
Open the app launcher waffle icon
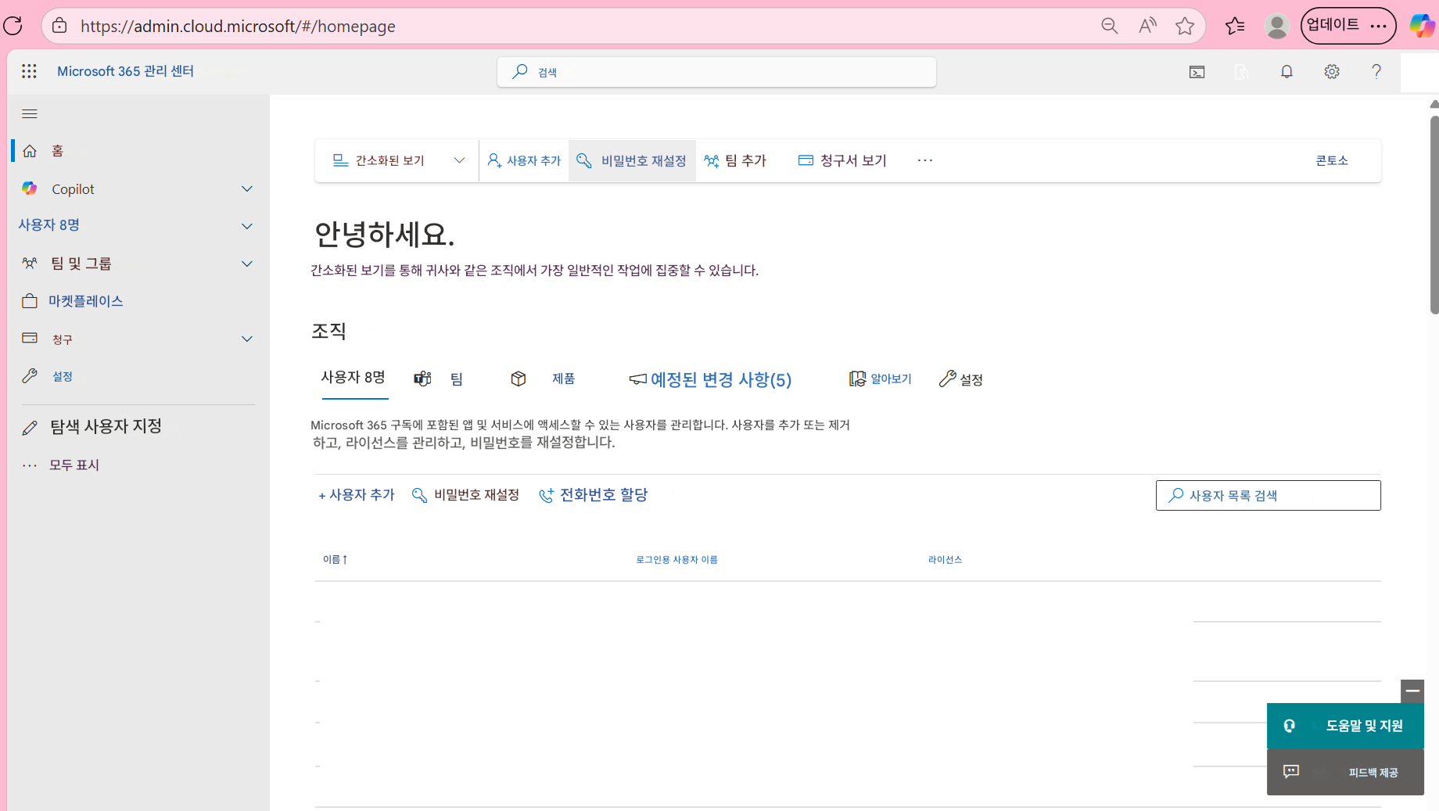29,71
